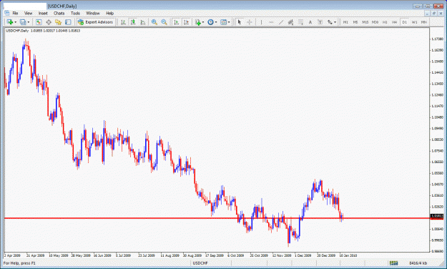Image resolution: width=447 pixels, height=269 pixels.
Task: Click the current price label on price axis
Action: 437,217
